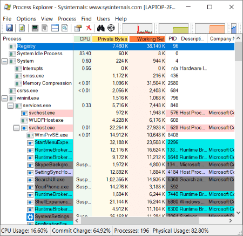Image resolution: width=243 pixels, height=236 pixels.
Task: Toggle the Show Lower Pane icon
Action: tap(55, 28)
